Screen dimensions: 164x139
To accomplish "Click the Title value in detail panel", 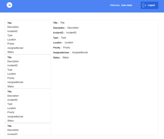I will tap(62, 23).
